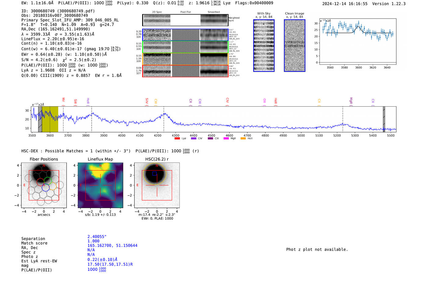
Task: Open the Fiber Positions image
Action: click(44, 185)
